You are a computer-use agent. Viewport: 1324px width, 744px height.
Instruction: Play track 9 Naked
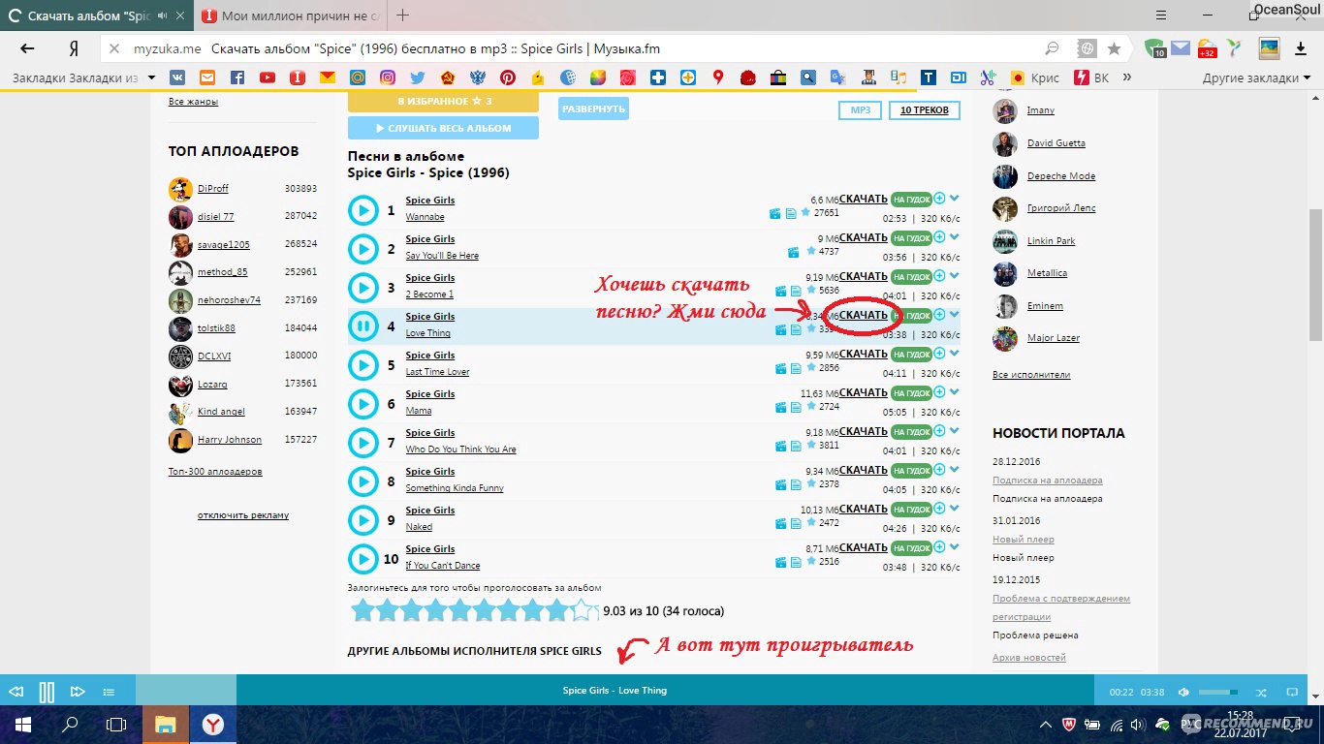pos(363,520)
